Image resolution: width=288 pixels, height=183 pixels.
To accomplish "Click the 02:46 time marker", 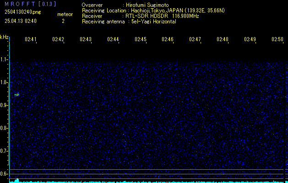I will click(168, 39).
